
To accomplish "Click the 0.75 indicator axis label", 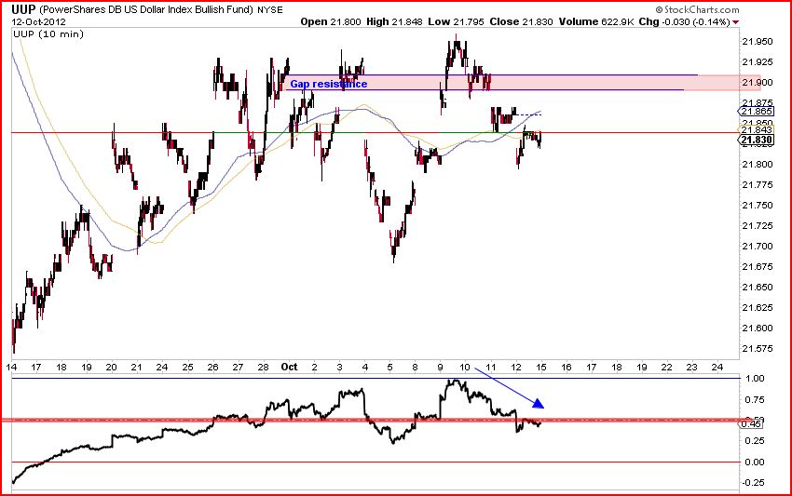I will pyautogui.click(x=755, y=399).
